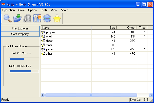Click the MCS free space progress bar
Image resolution: width=154 pixels, height=103 pixels.
click(24, 71)
